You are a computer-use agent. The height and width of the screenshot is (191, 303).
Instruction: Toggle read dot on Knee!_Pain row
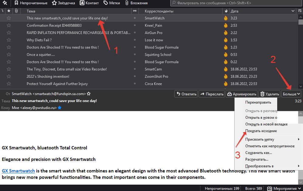135,25
